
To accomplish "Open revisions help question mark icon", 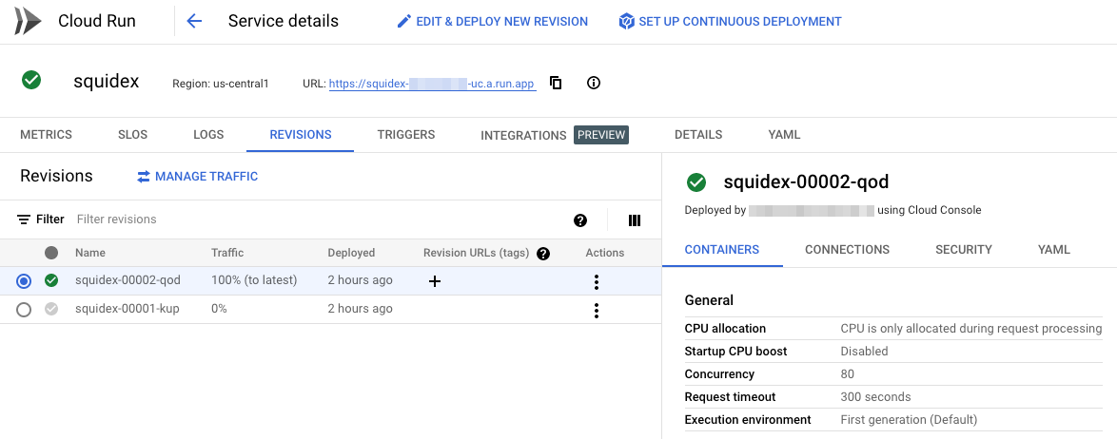I will pos(579,220).
